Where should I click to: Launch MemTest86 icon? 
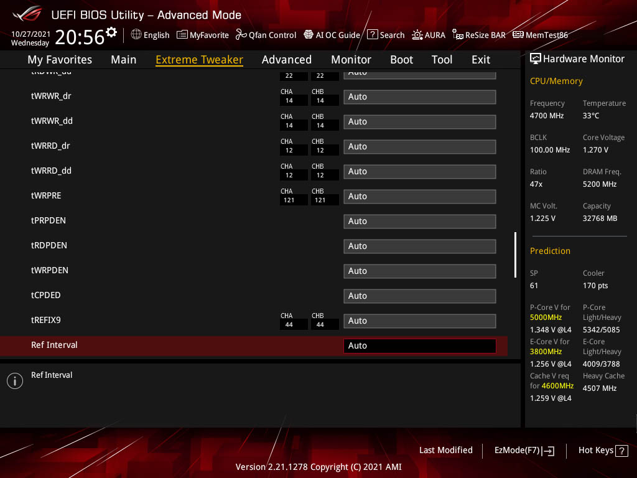[518, 35]
